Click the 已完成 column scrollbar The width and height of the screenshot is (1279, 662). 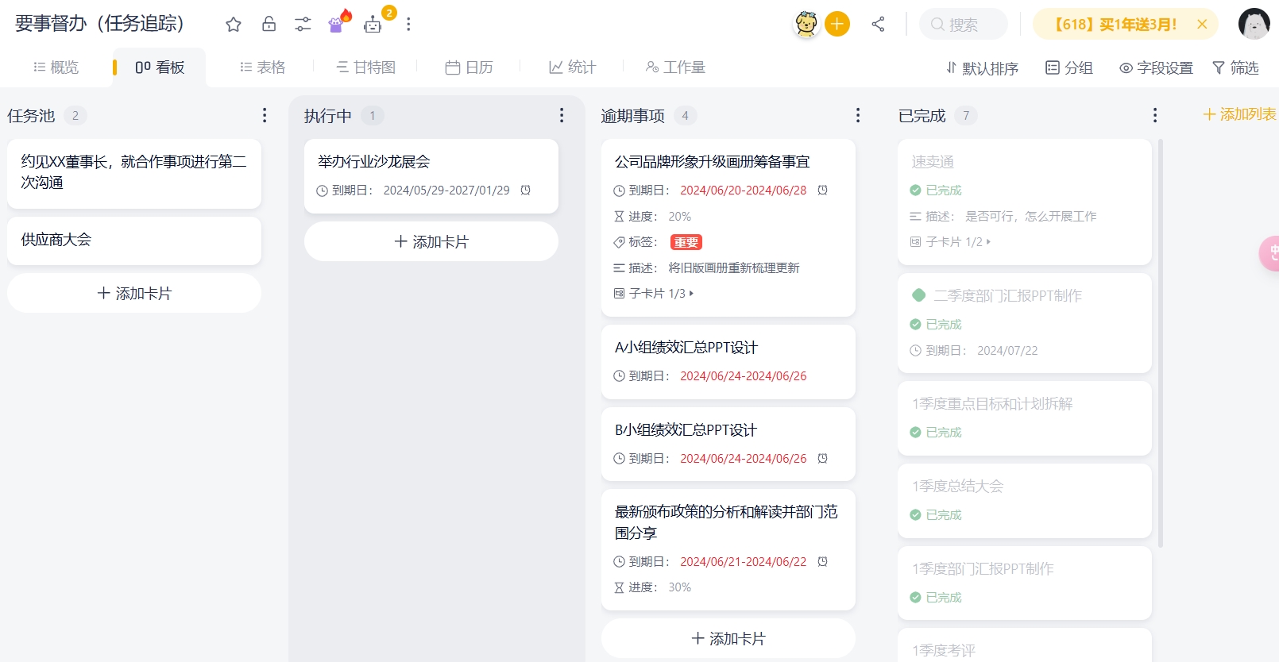click(x=1161, y=343)
